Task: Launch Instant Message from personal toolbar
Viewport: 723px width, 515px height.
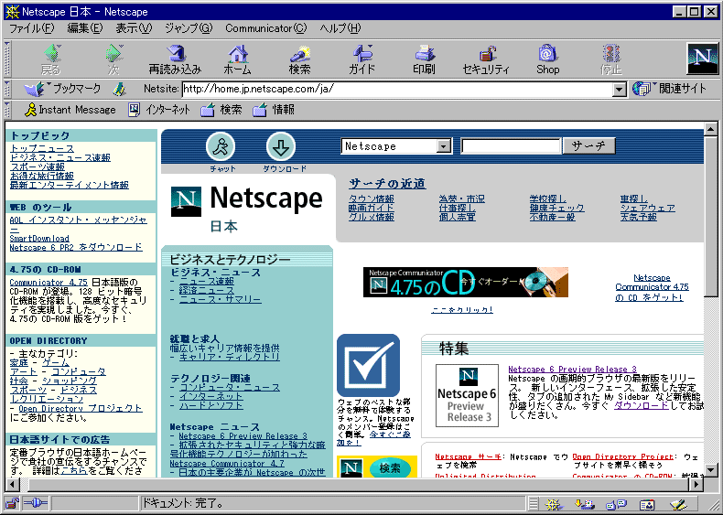Action: click(70, 110)
